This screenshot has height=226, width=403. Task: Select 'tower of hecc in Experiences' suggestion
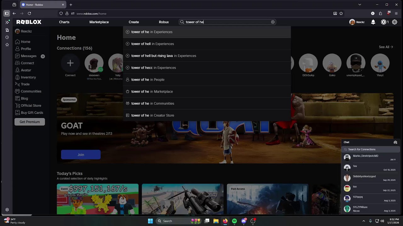coord(207,67)
